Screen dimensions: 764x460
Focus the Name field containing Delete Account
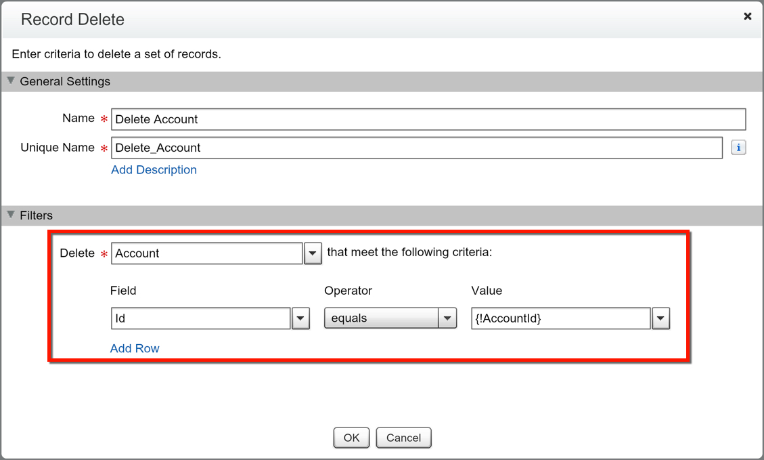pos(428,119)
